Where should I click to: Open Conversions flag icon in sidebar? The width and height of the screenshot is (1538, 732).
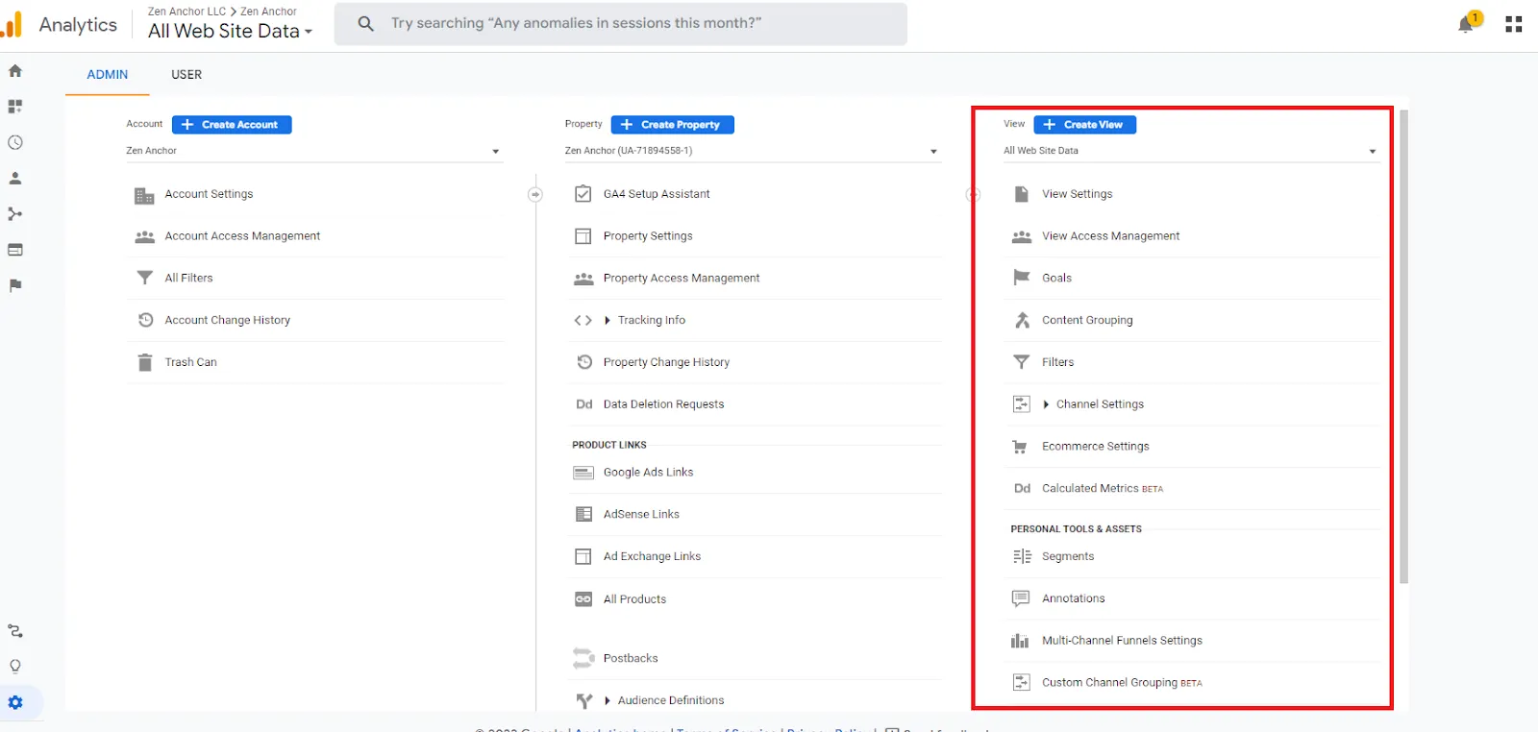pyautogui.click(x=15, y=285)
